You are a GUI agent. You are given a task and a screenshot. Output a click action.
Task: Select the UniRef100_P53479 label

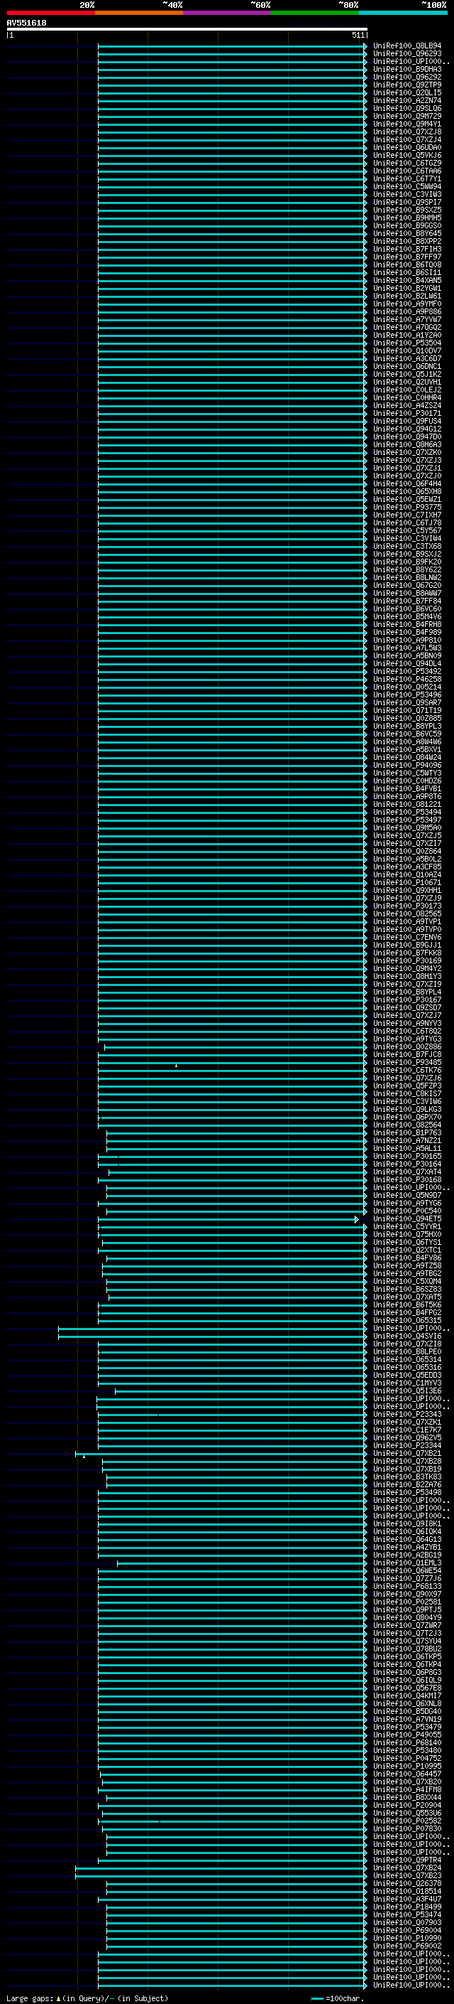point(407,1726)
